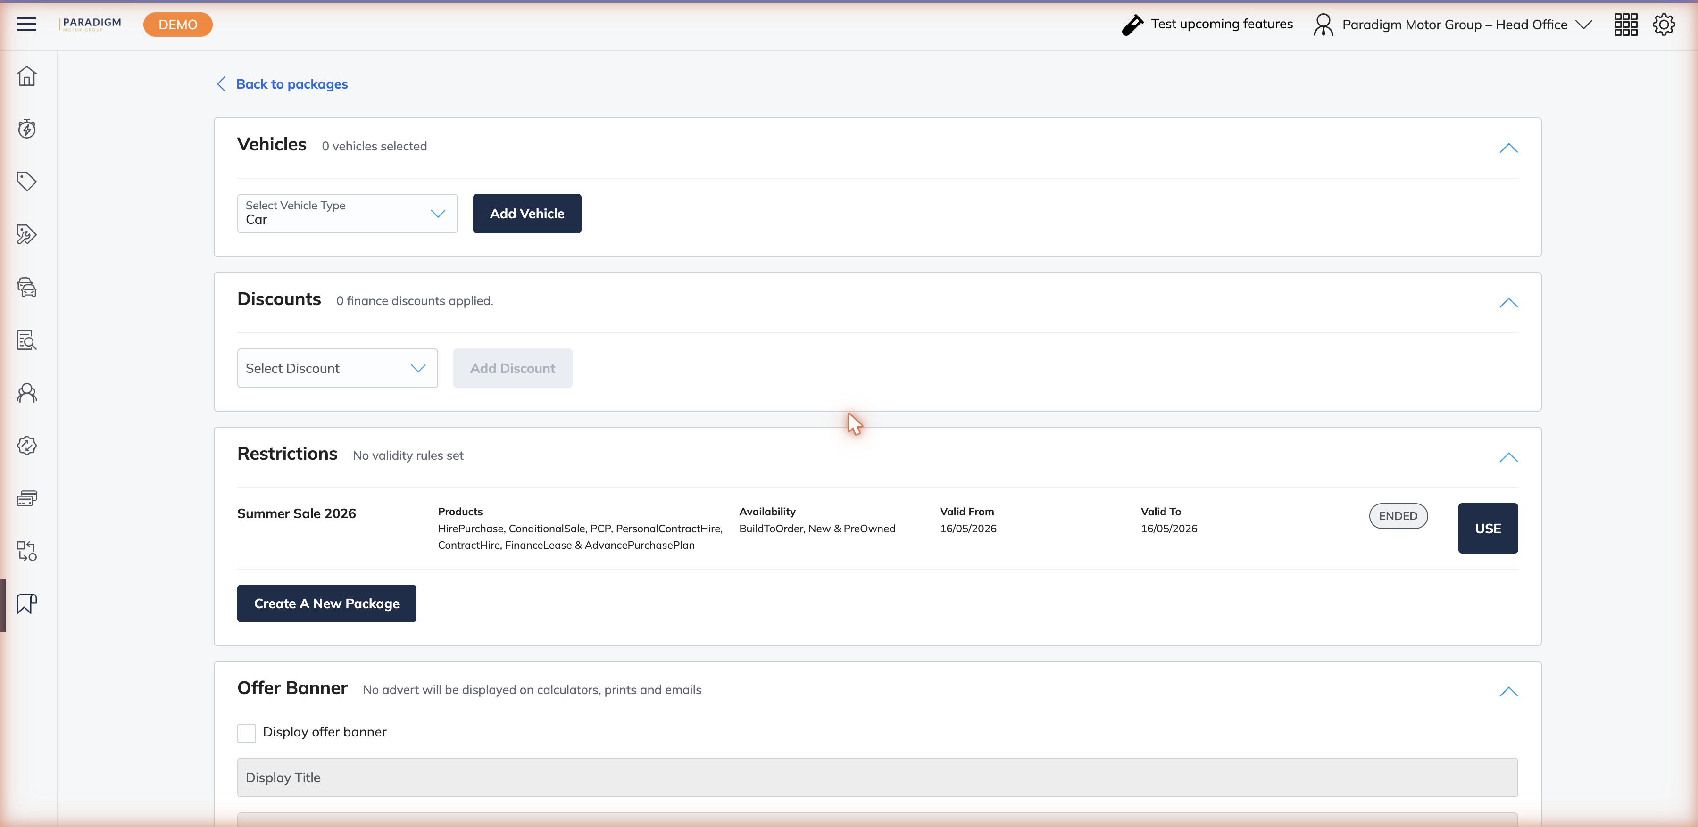Click the Add Vehicle button
Image resolution: width=1698 pixels, height=827 pixels.
tap(527, 214)
